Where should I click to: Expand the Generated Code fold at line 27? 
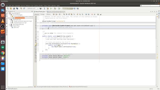click(38, 23)
